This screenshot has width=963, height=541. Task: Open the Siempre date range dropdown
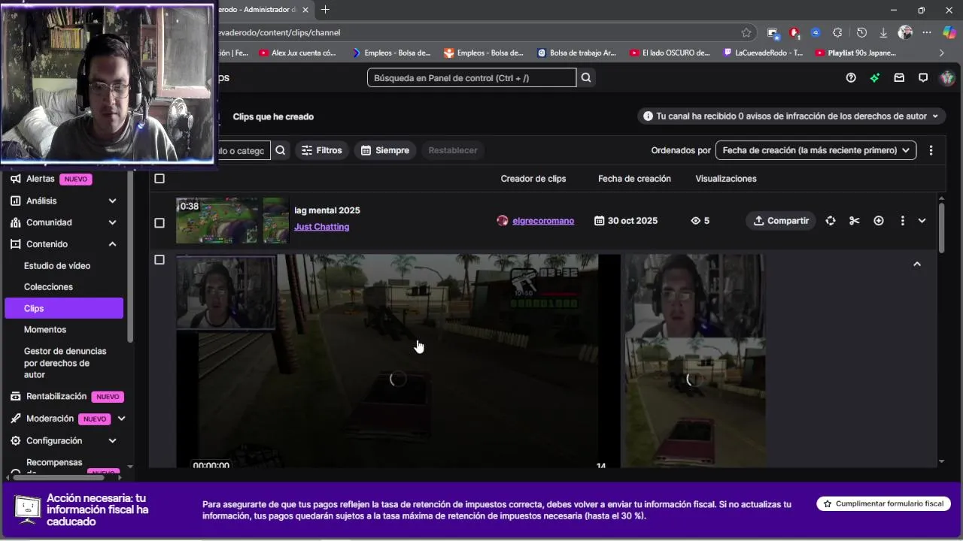click(385, 150)
